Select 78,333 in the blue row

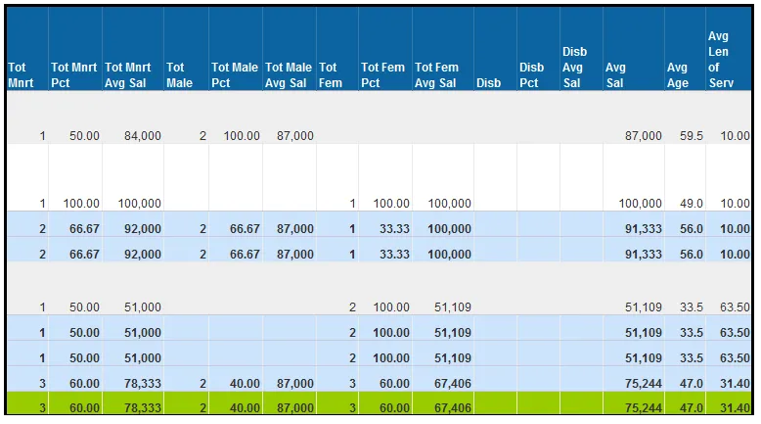142,384
